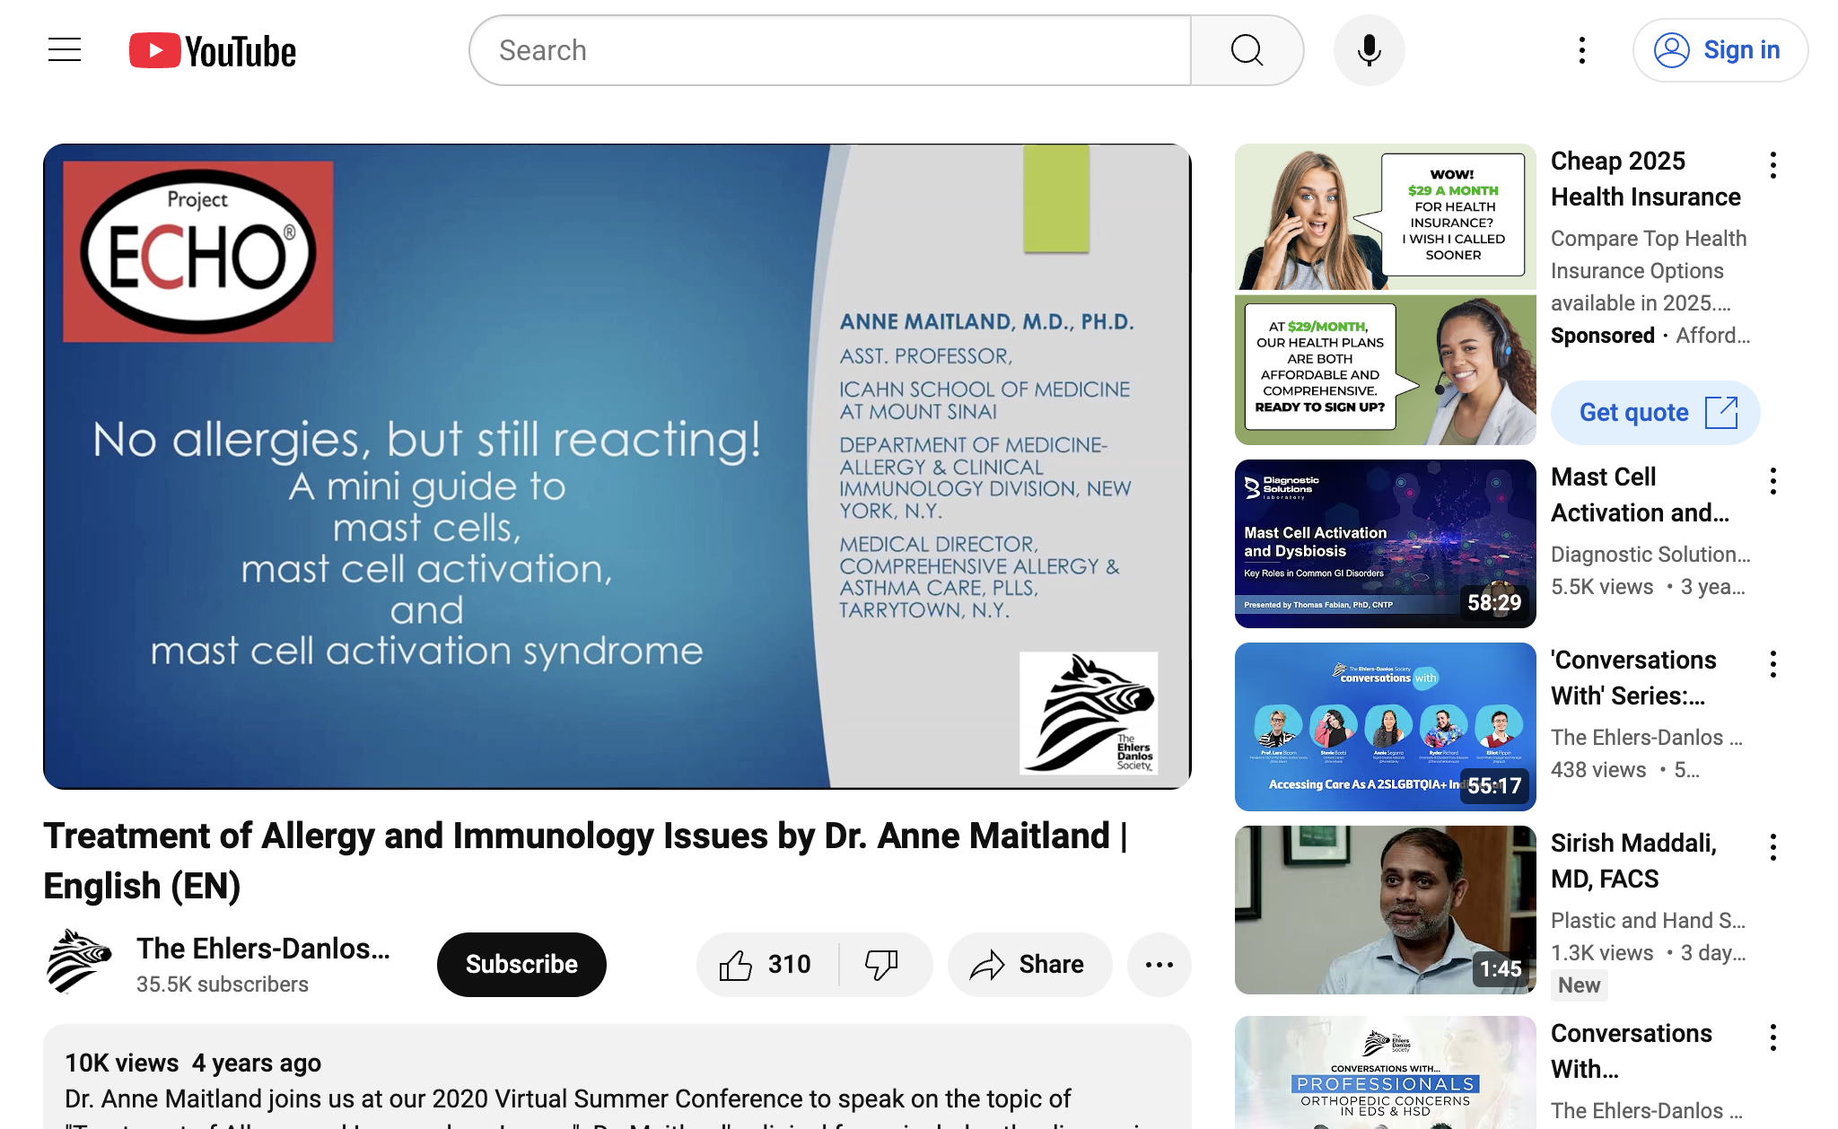Screen dimensions: 1838x1129
Task: Expand the video description box
Action: pos(617,1077)
